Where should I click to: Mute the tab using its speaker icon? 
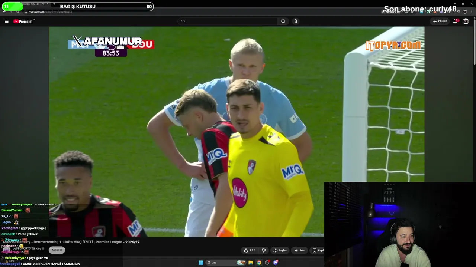click(43, 4)
